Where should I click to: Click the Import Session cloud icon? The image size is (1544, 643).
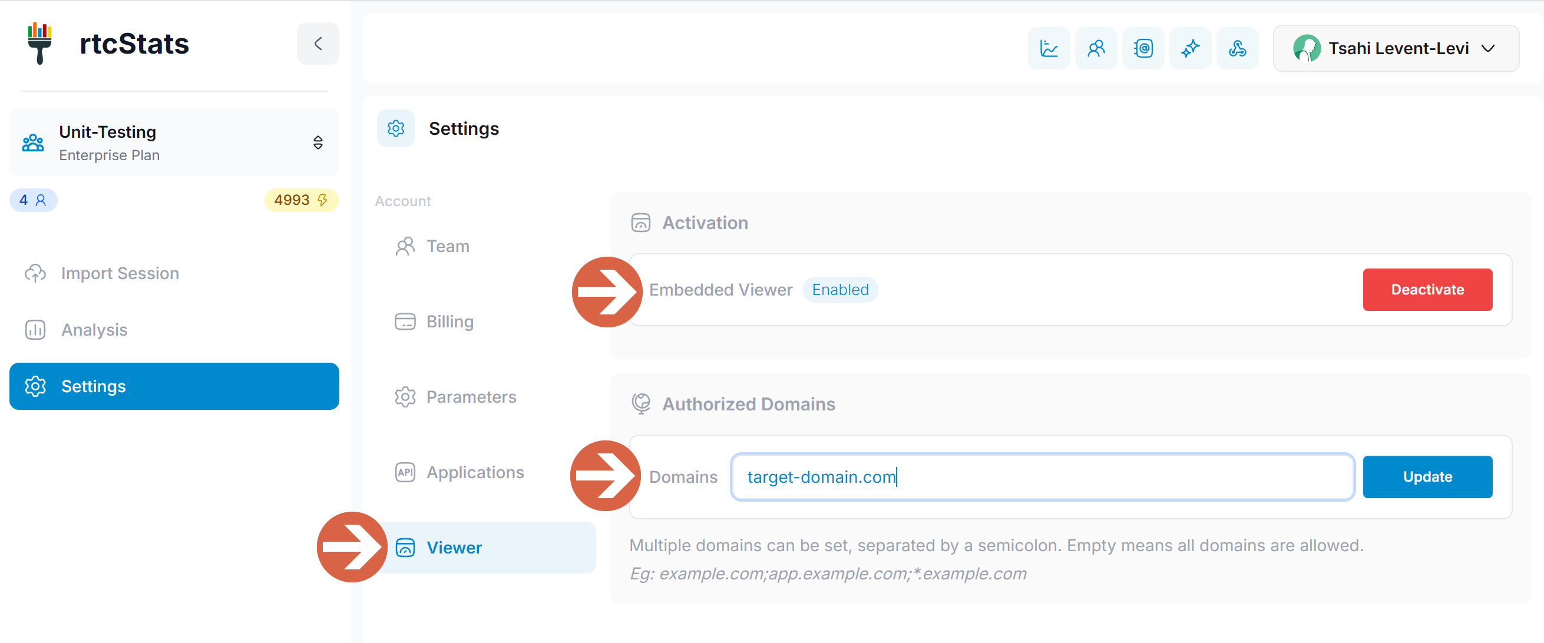tap(35, 273)
